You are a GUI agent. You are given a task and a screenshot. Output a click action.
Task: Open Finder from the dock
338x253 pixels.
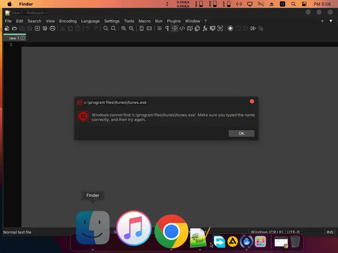click(93, 228)
